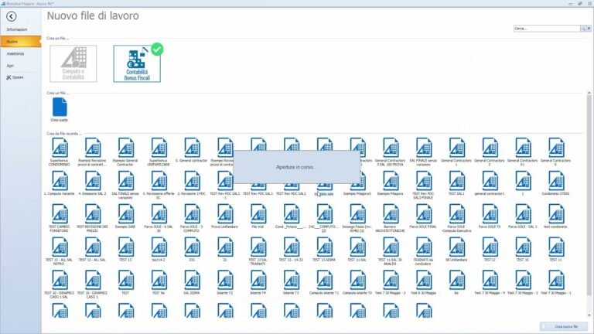Viewport: 594px width, 334px height.
Task: Open test condominio file
Action: coord(556,216)
